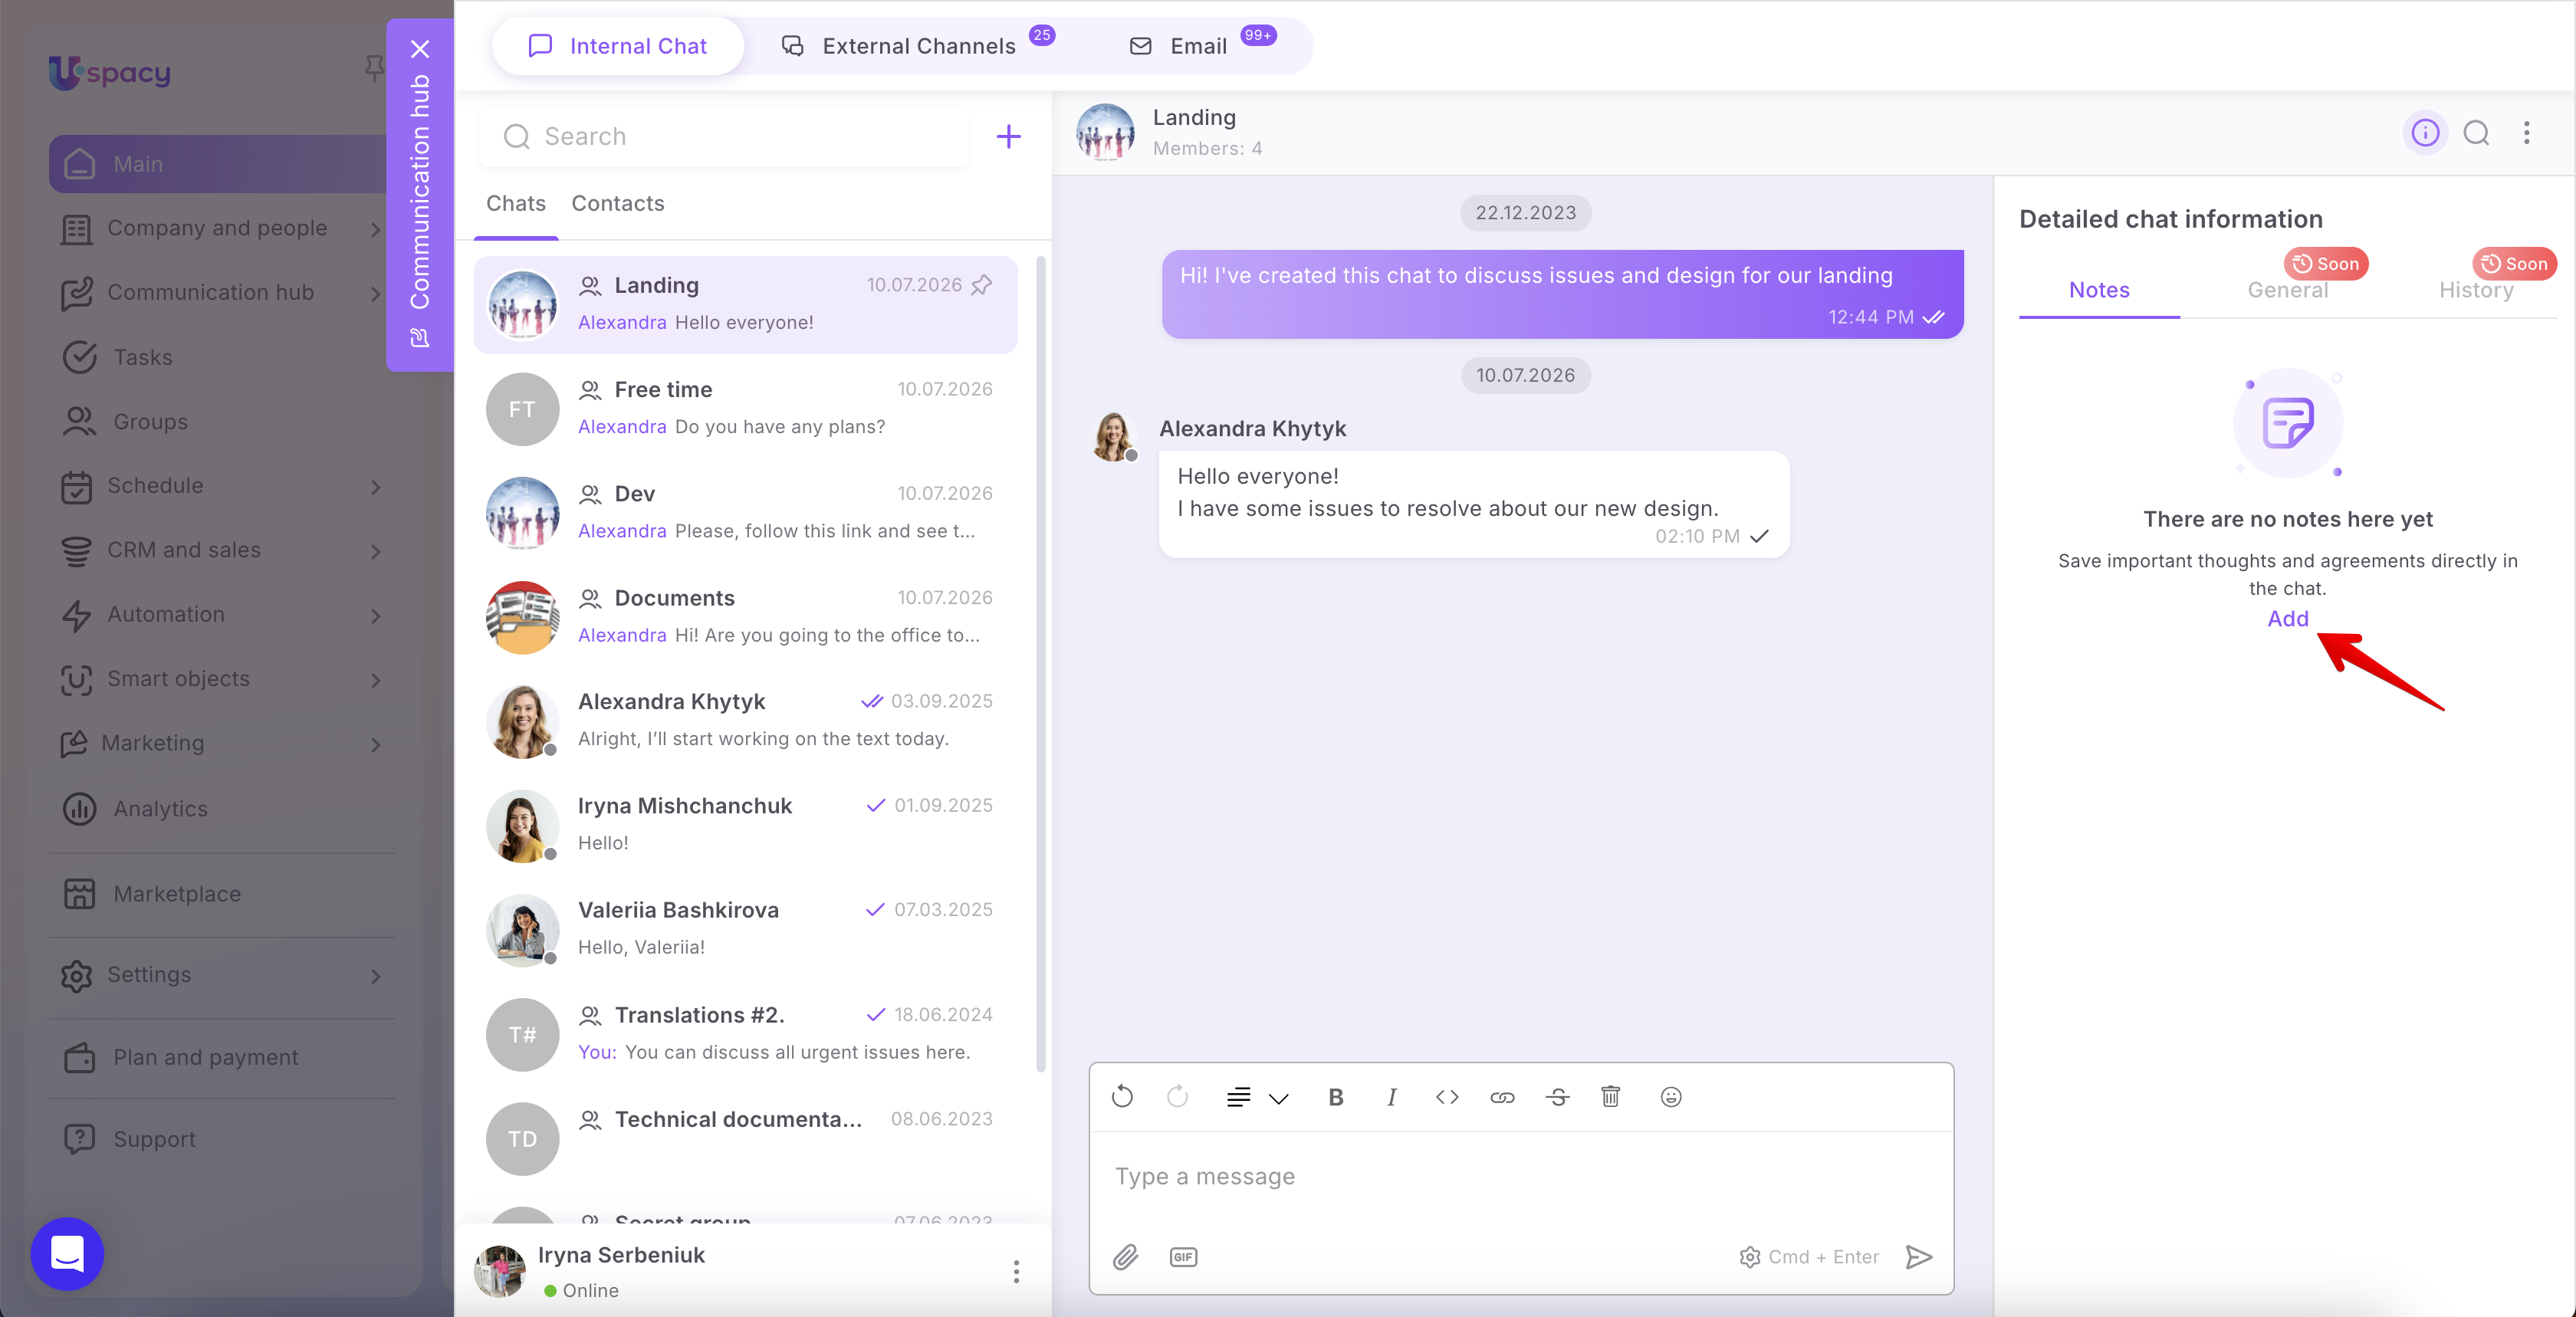Toggle the chat information panel icon

click(2425, 133)
